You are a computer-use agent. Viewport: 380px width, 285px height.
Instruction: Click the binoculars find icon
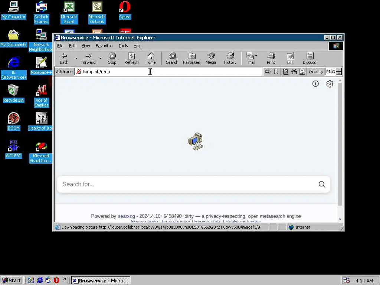click(x=294, y=72)
